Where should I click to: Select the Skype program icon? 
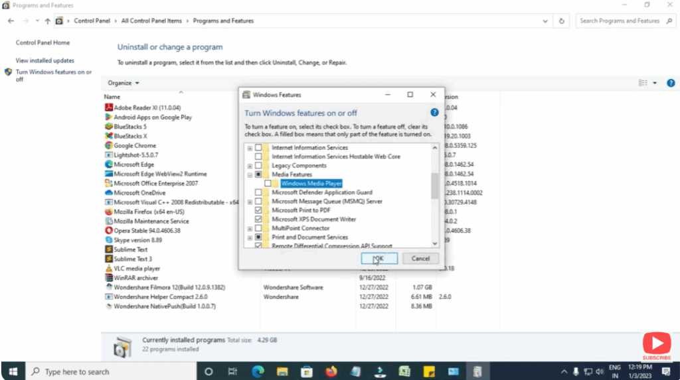click(x=109, y=240)
